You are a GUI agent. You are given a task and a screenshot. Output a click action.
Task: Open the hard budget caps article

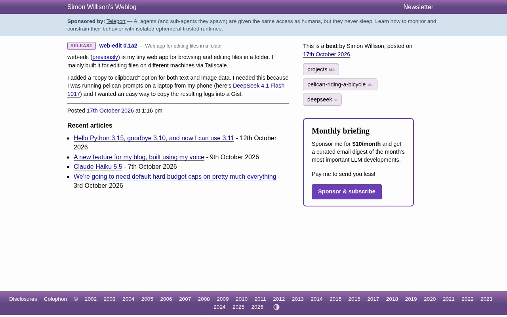[x=175, y=177]
